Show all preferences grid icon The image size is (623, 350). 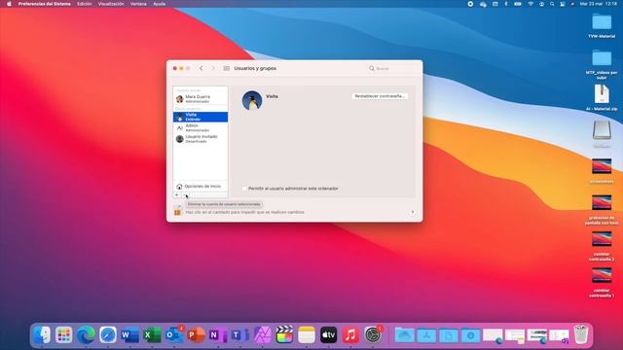227,68
